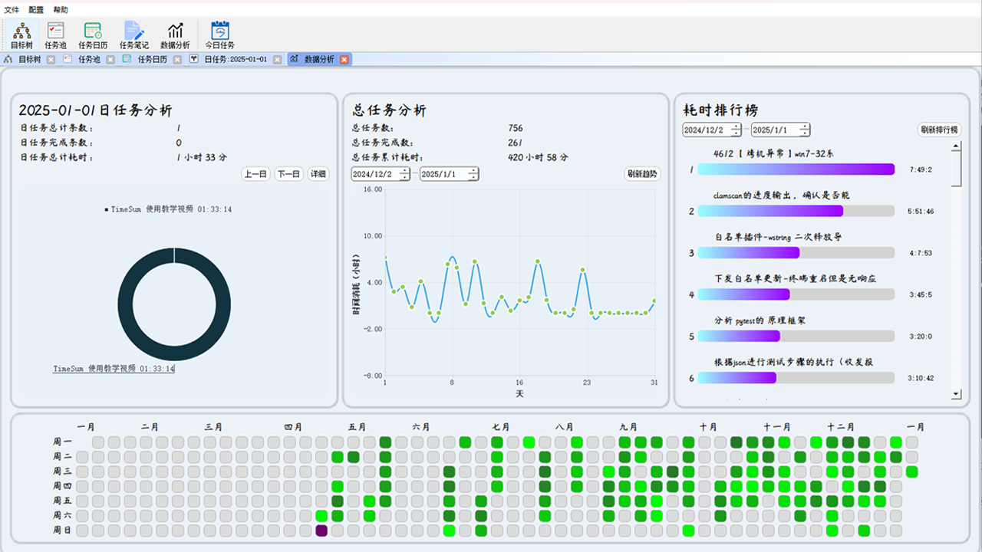
Task: Click ranking title 4612【烤机异常】win7-32系
Action: coord(773,153)
